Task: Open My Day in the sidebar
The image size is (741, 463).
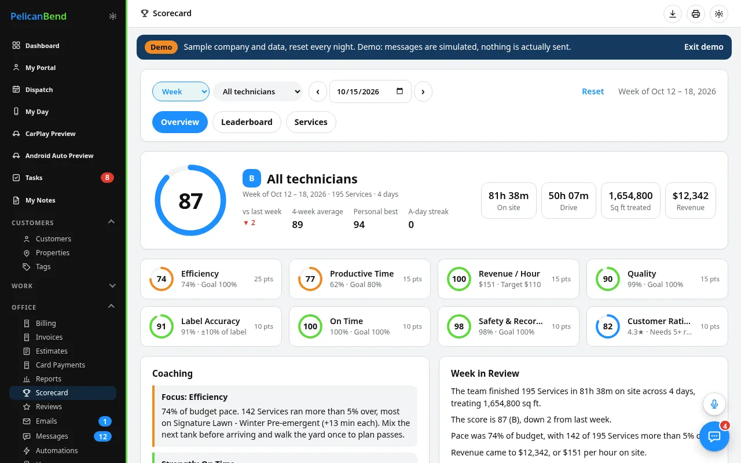Action: (63, 112)
